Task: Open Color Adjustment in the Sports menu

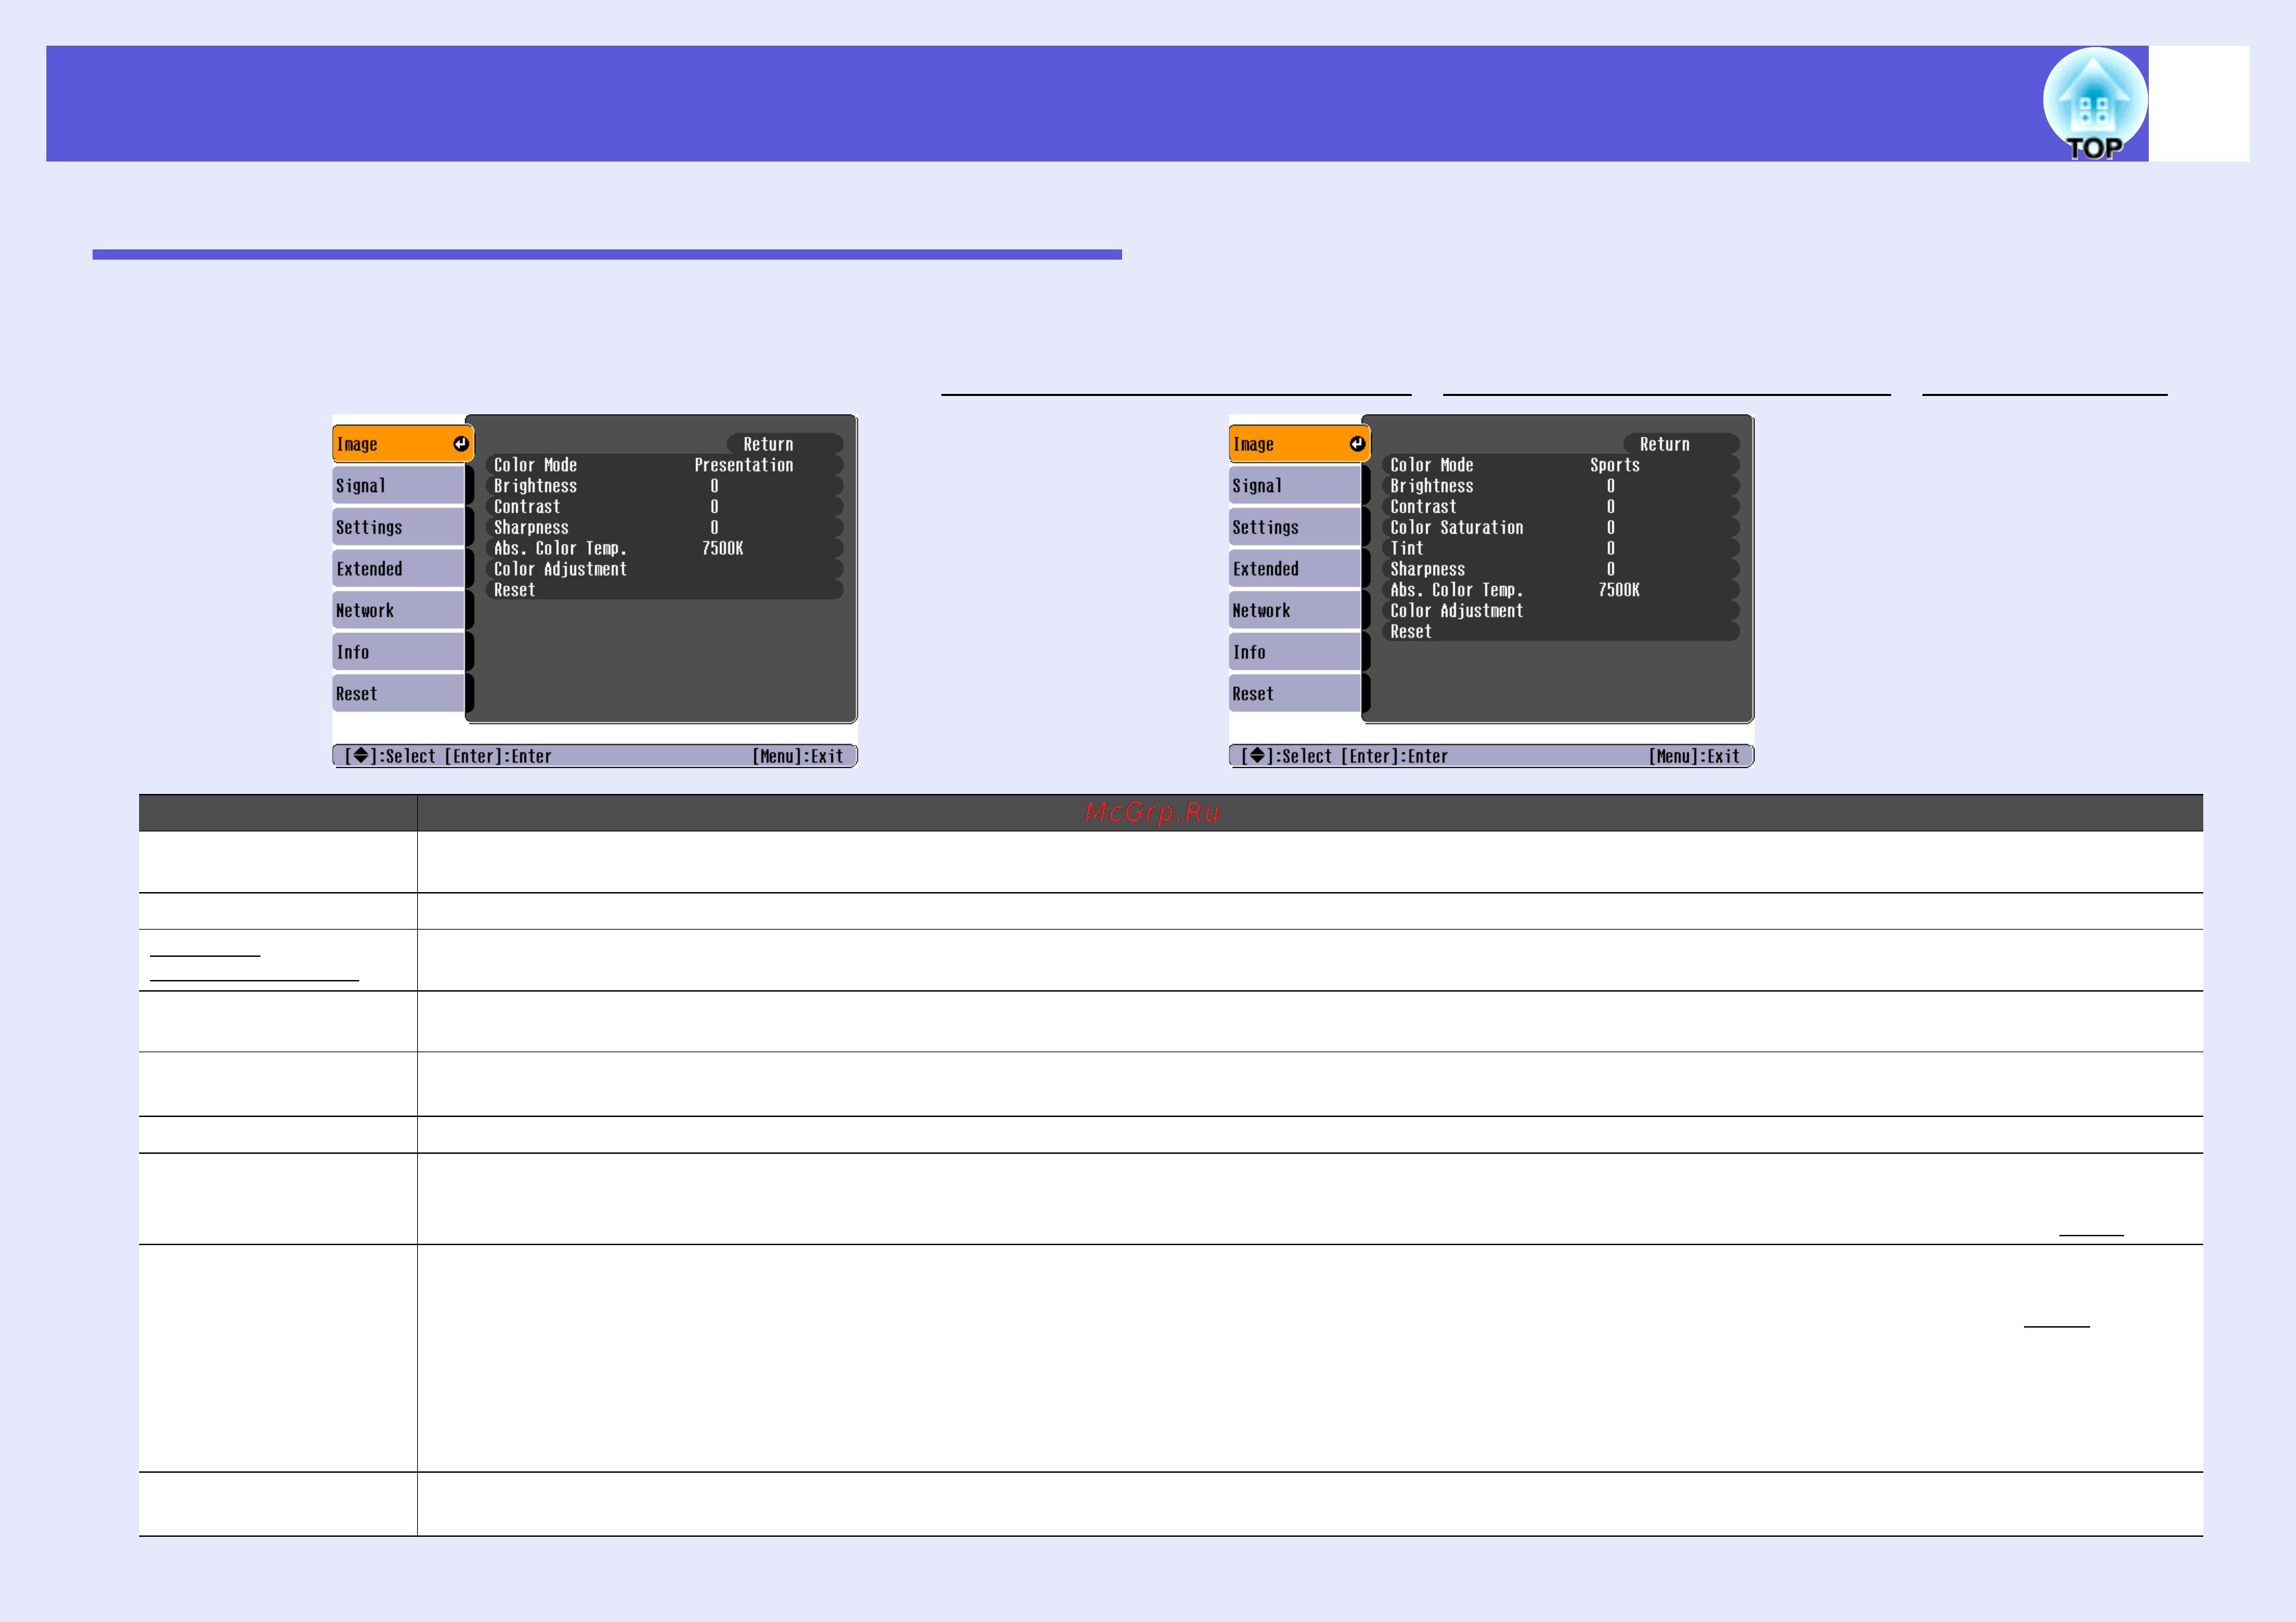Action: pyautogui.click(x=1560, y=611)
